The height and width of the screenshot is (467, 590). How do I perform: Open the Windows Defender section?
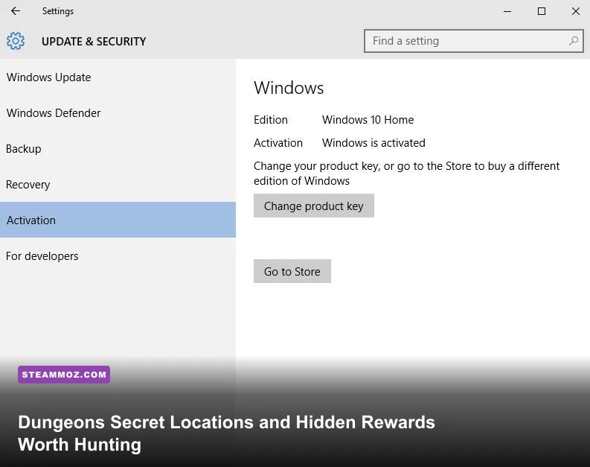[118, 113]
